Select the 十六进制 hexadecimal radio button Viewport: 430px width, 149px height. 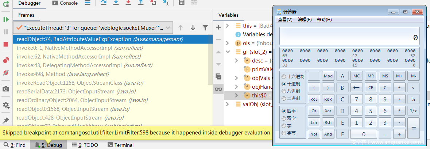284,77
